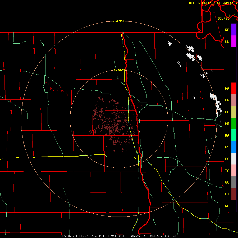Click the 'BD' legend label

[227, 112]
